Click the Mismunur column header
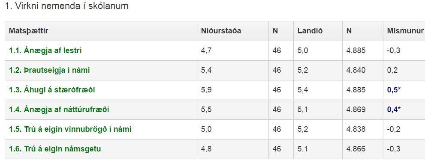Image resolution: width=425 pixels, height=163 pixels. tap(405, 31)
